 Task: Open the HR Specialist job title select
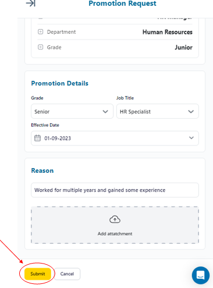click(x=158, y=111)
